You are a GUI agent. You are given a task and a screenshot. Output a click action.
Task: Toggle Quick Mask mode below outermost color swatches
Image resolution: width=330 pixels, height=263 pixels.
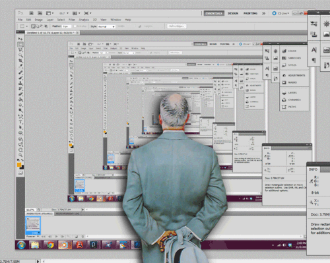click(x=20, y=173)
